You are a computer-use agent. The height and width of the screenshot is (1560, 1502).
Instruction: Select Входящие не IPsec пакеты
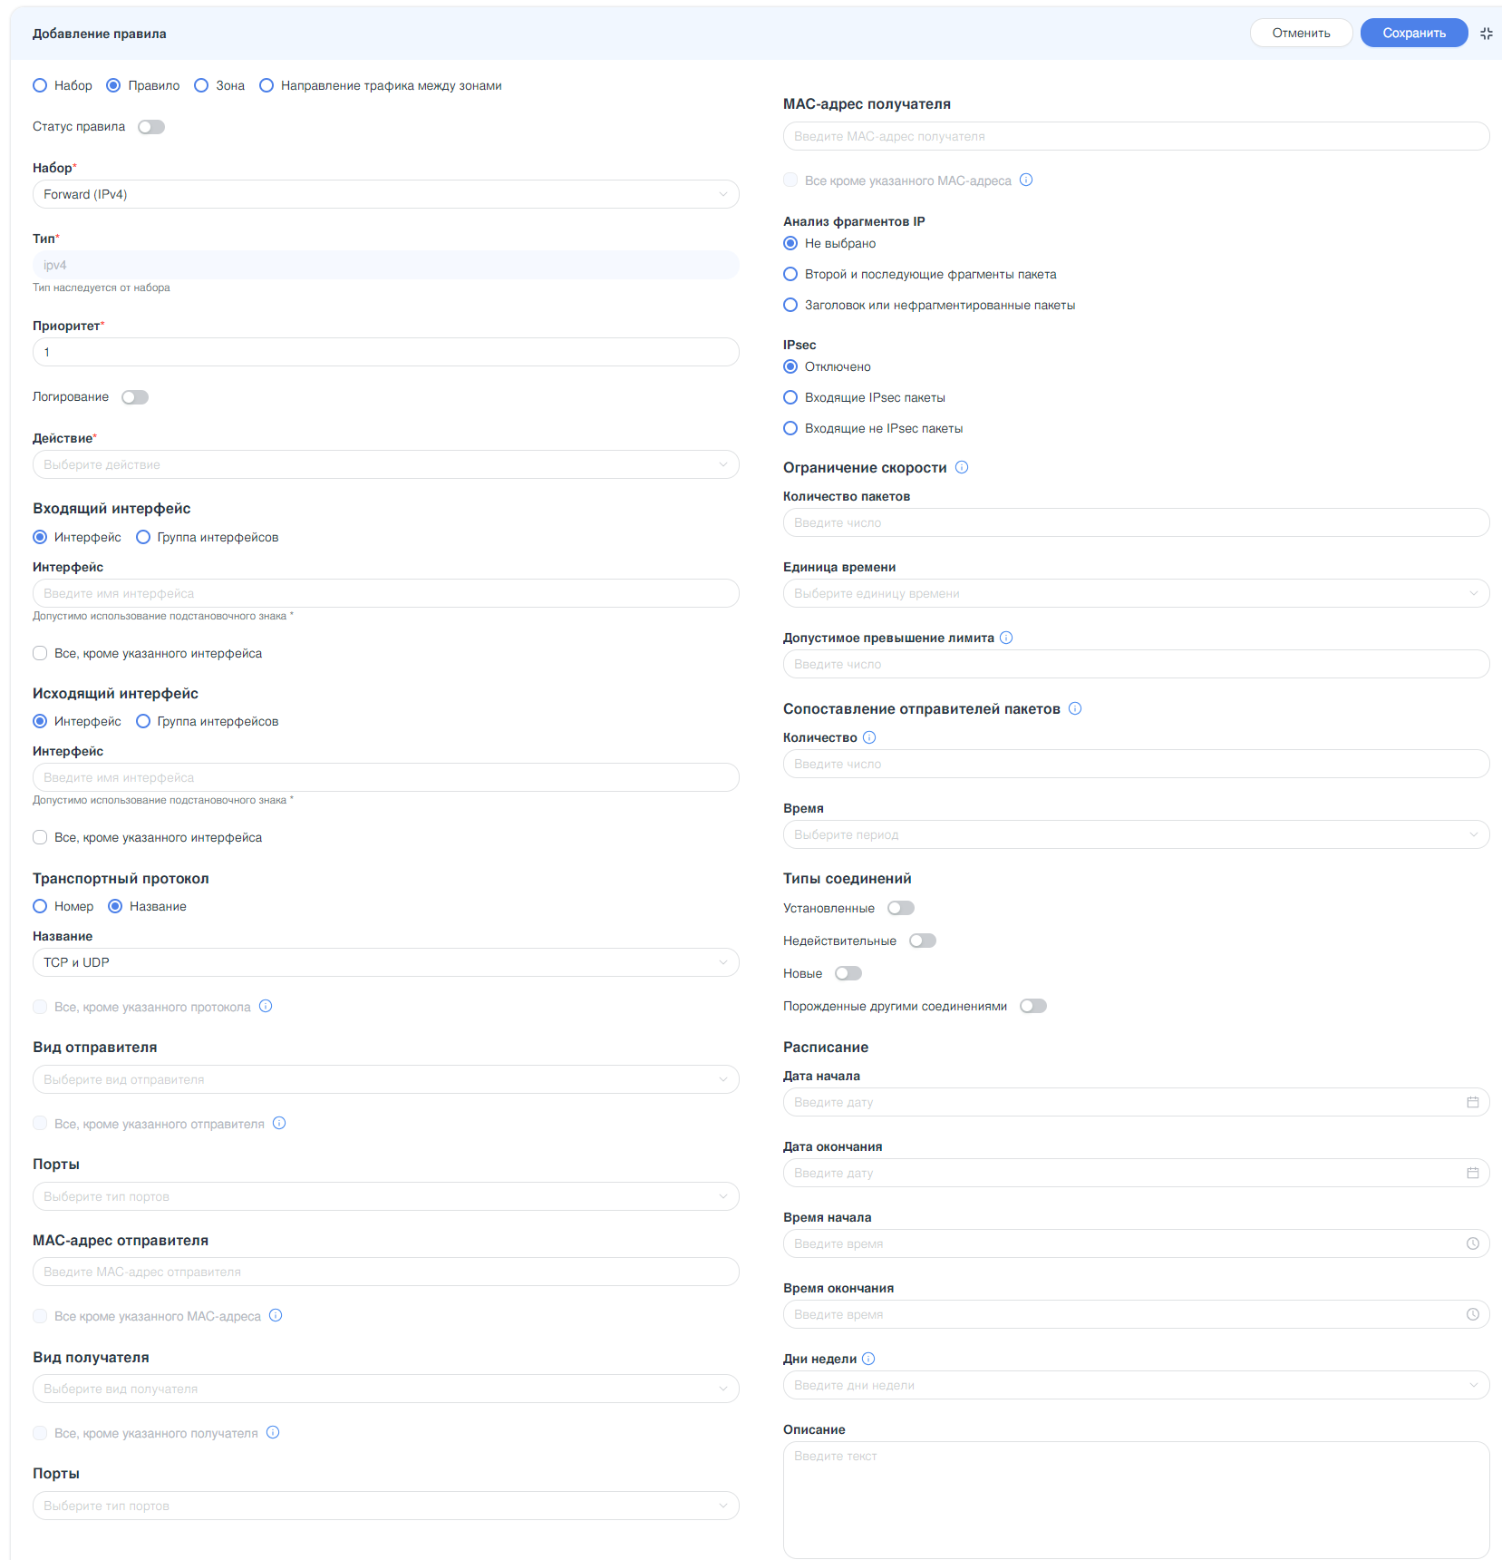tap(790, 428)
